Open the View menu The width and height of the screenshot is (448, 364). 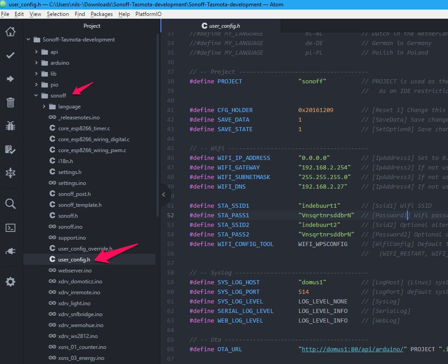tap(36, 14)
